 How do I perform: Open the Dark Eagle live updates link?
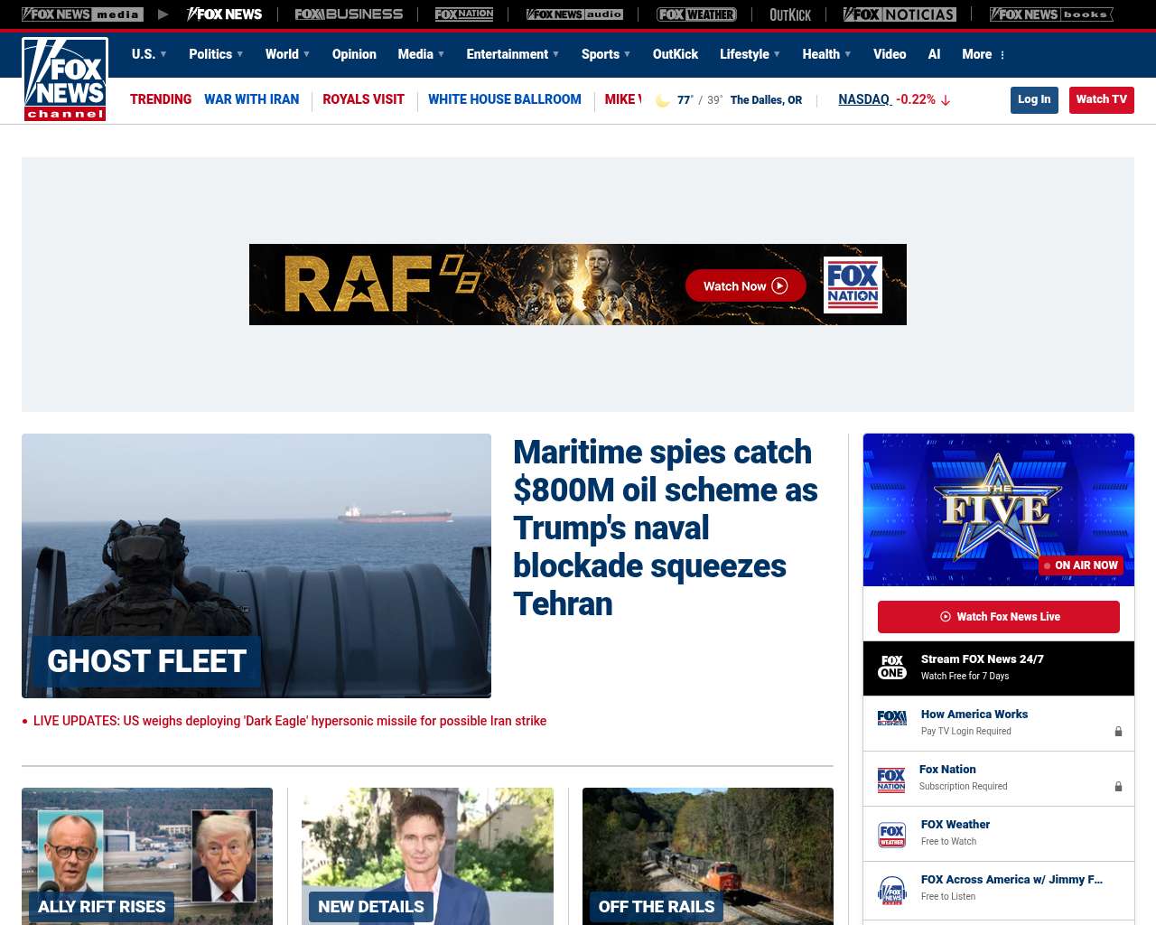[289, 721]
